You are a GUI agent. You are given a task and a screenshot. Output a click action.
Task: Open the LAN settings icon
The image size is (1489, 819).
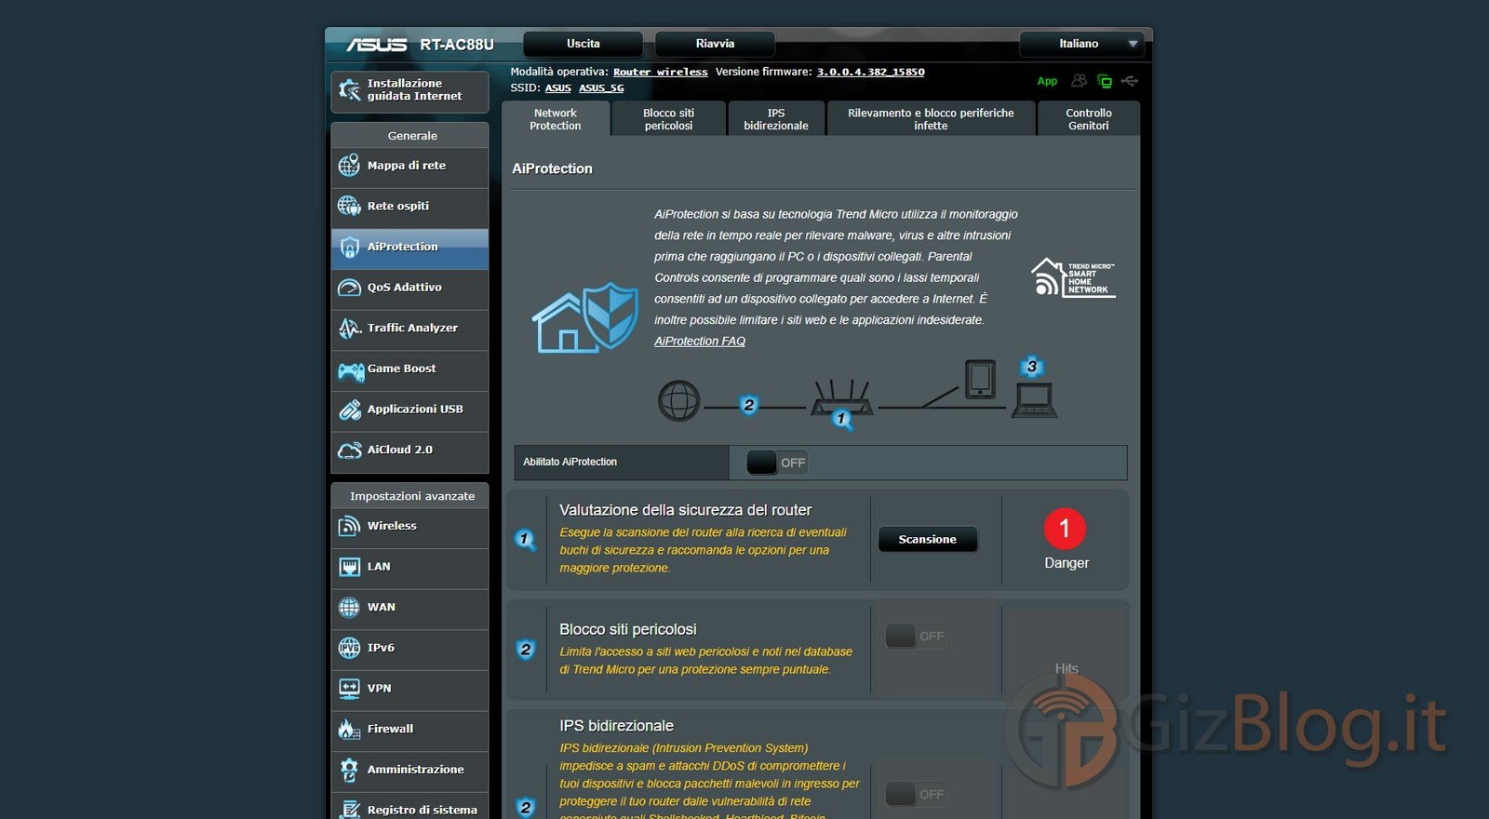click(x=349, y=567)
